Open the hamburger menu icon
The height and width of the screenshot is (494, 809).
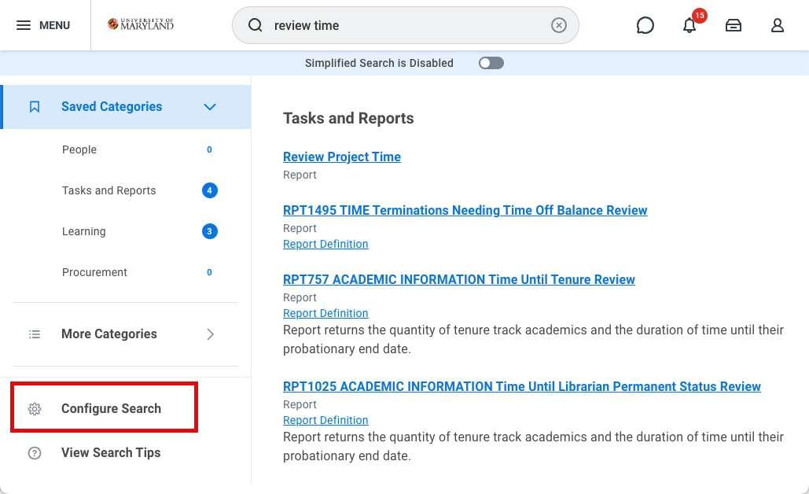[x=24, y=24]
